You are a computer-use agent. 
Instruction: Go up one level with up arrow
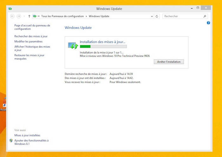click(x=29, y=16)
